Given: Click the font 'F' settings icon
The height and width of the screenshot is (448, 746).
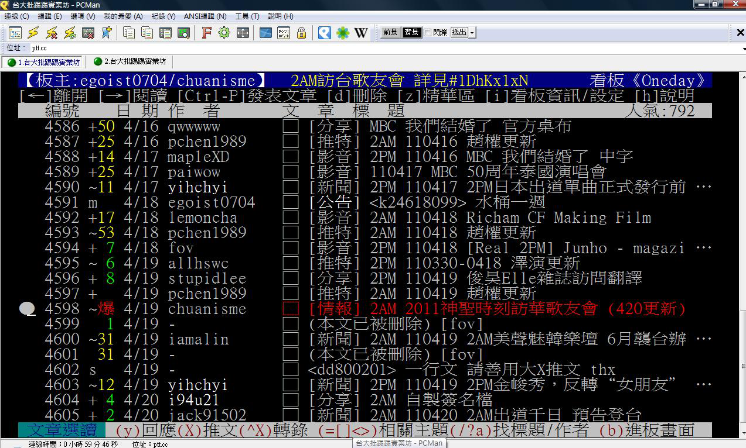Looking at the screenshot, I should point(206,33).
